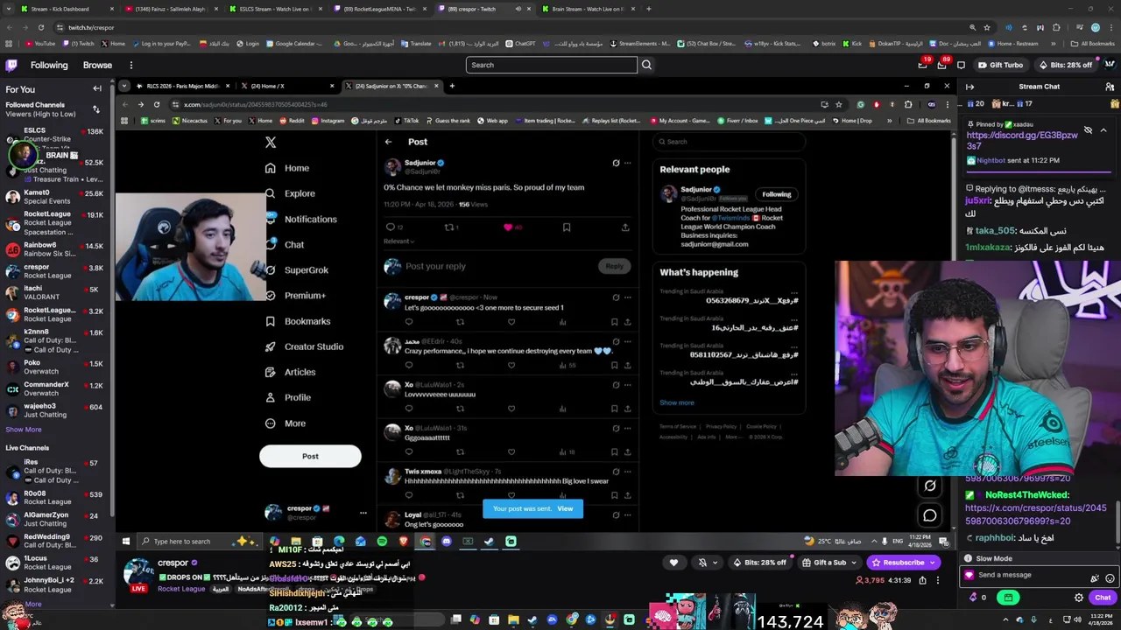
Task: Click the Twitch search magnifier button
Action: click(646, 65)
